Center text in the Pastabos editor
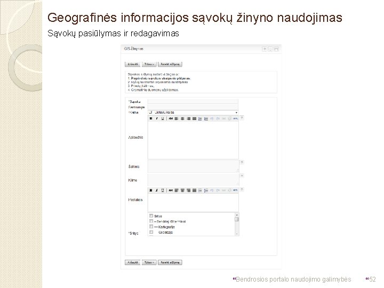384x288 pixels. pyautogui.click(x=182, y=190)
